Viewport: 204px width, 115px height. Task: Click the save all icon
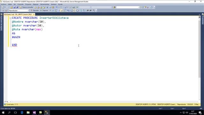[17, 7]
